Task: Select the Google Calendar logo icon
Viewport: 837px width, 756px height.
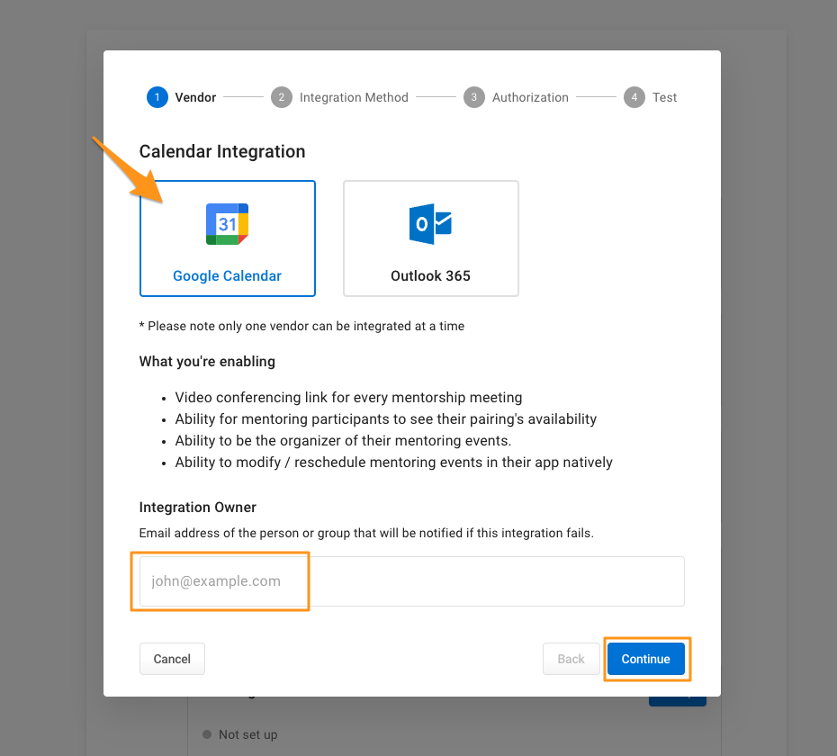Action: [x=227, y=224]
